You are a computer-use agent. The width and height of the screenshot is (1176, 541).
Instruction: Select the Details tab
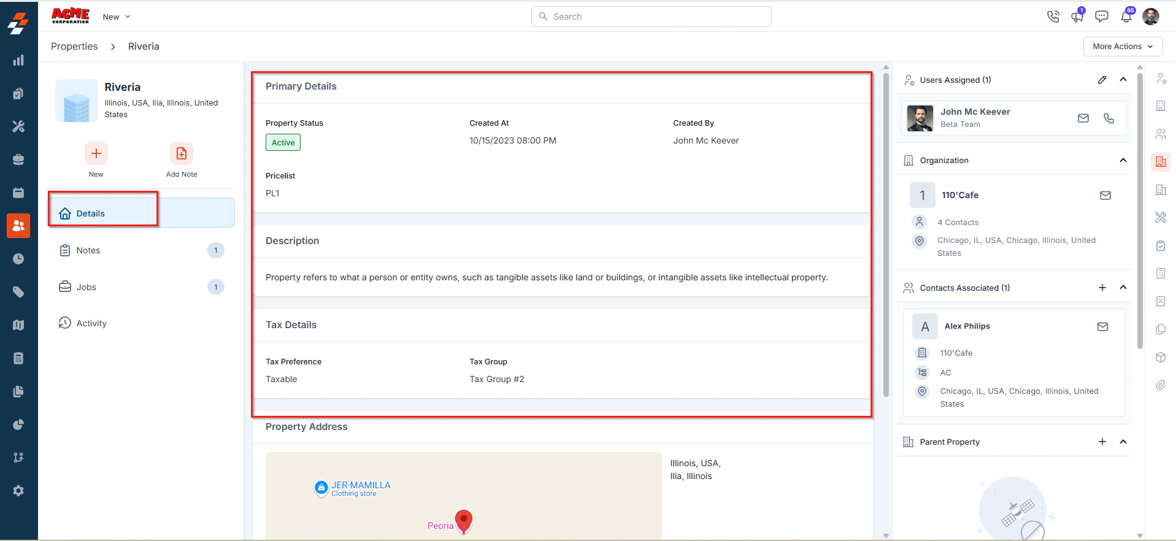141,213
